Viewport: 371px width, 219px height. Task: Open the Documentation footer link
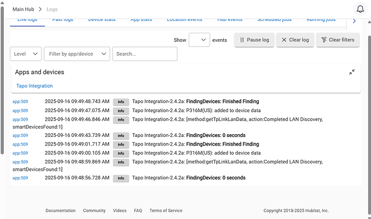point(61,210)
